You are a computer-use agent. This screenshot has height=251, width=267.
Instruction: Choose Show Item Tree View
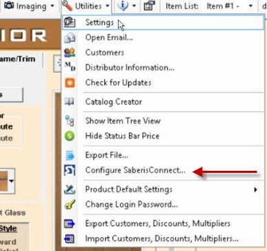(163, 121)
